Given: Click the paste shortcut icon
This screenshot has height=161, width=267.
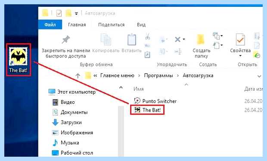Looking at the screenshot, I should [147, 55].
